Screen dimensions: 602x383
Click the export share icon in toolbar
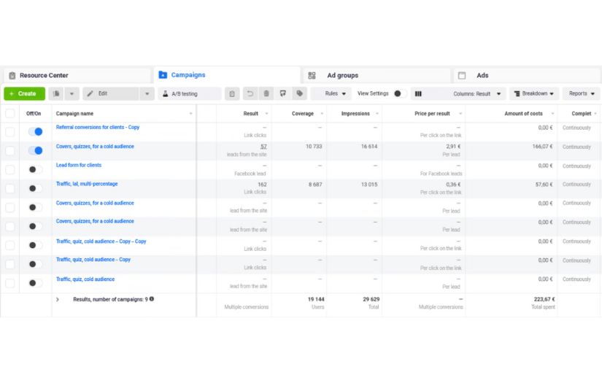tap(283, 93)
